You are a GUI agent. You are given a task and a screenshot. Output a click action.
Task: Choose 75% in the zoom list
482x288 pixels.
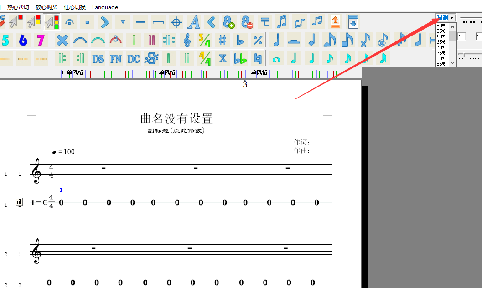click(441, 53)
